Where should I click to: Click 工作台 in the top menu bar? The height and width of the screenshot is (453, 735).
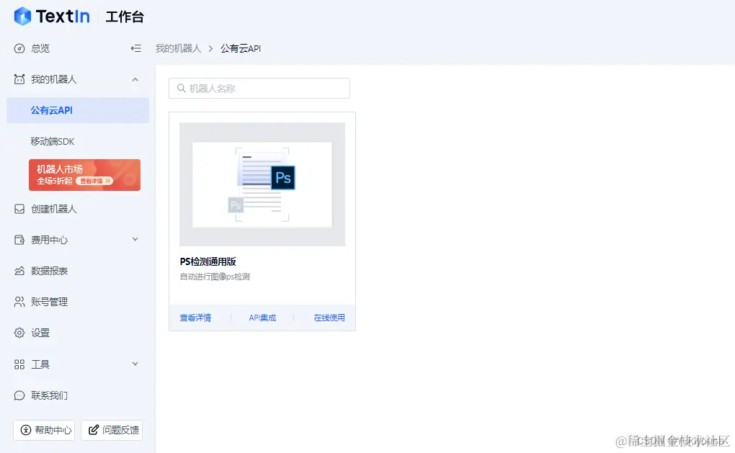tap(124, 16)
